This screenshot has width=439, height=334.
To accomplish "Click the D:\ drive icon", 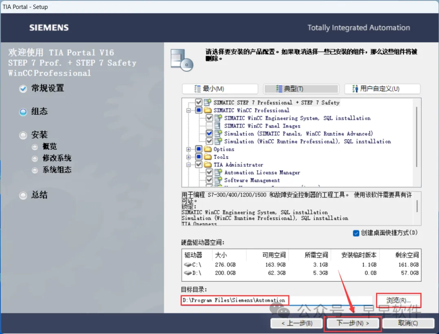I will tap(187, 273).
